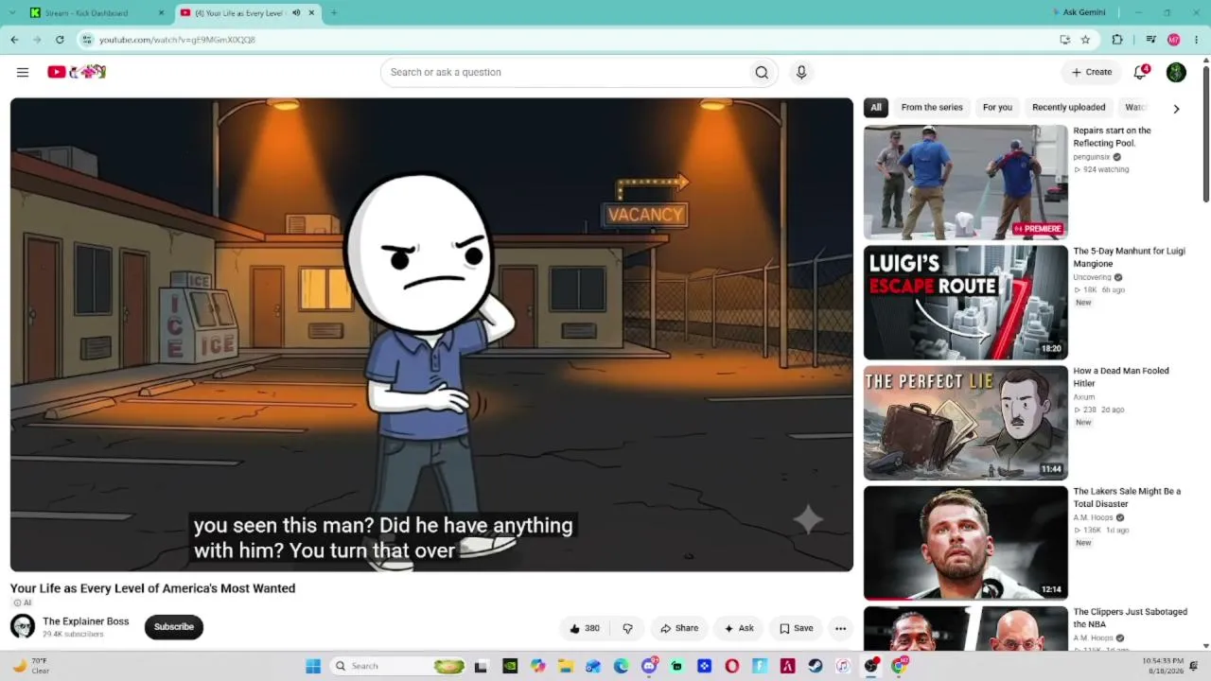Open the Chrome profile avatar
The image size is (1211, 681).
point(1174,40)
